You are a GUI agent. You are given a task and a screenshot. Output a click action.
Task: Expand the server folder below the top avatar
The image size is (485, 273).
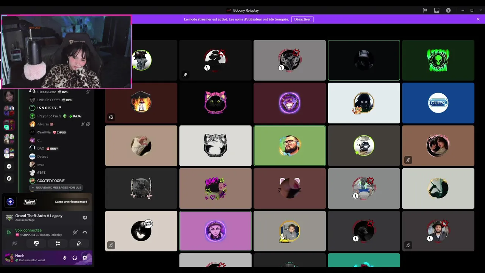pyautogui.click(x=9, y=111)
